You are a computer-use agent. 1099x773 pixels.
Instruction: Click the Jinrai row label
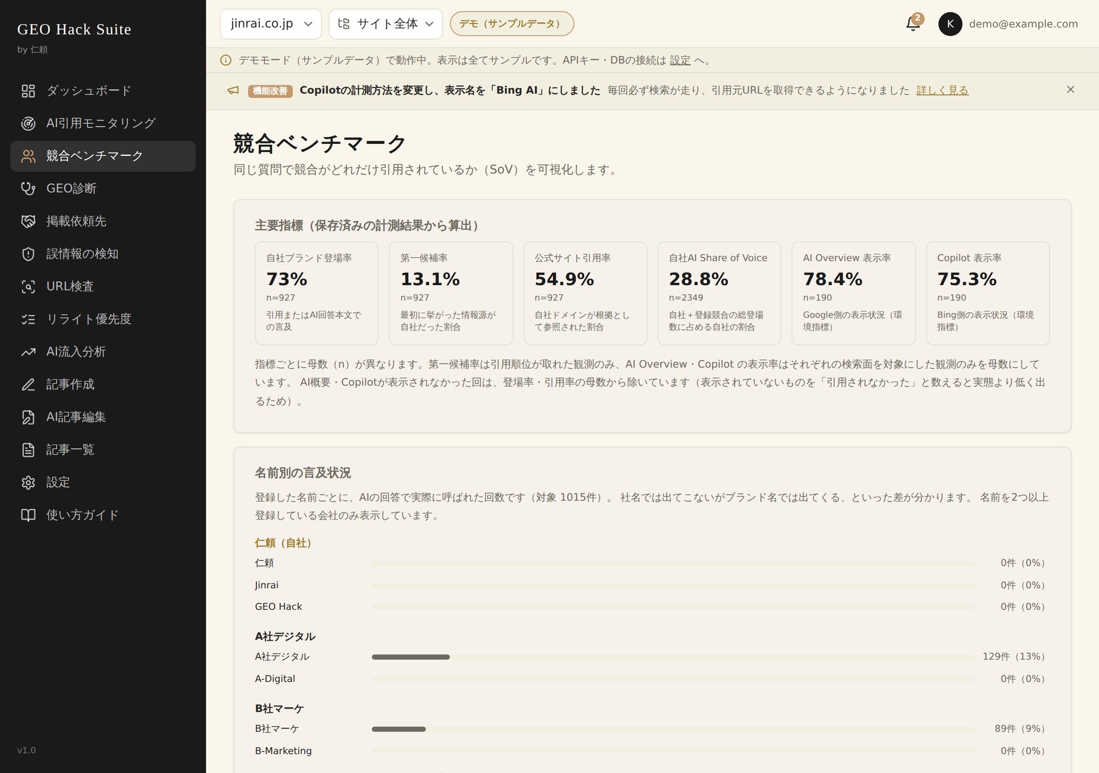click(267, 585)
